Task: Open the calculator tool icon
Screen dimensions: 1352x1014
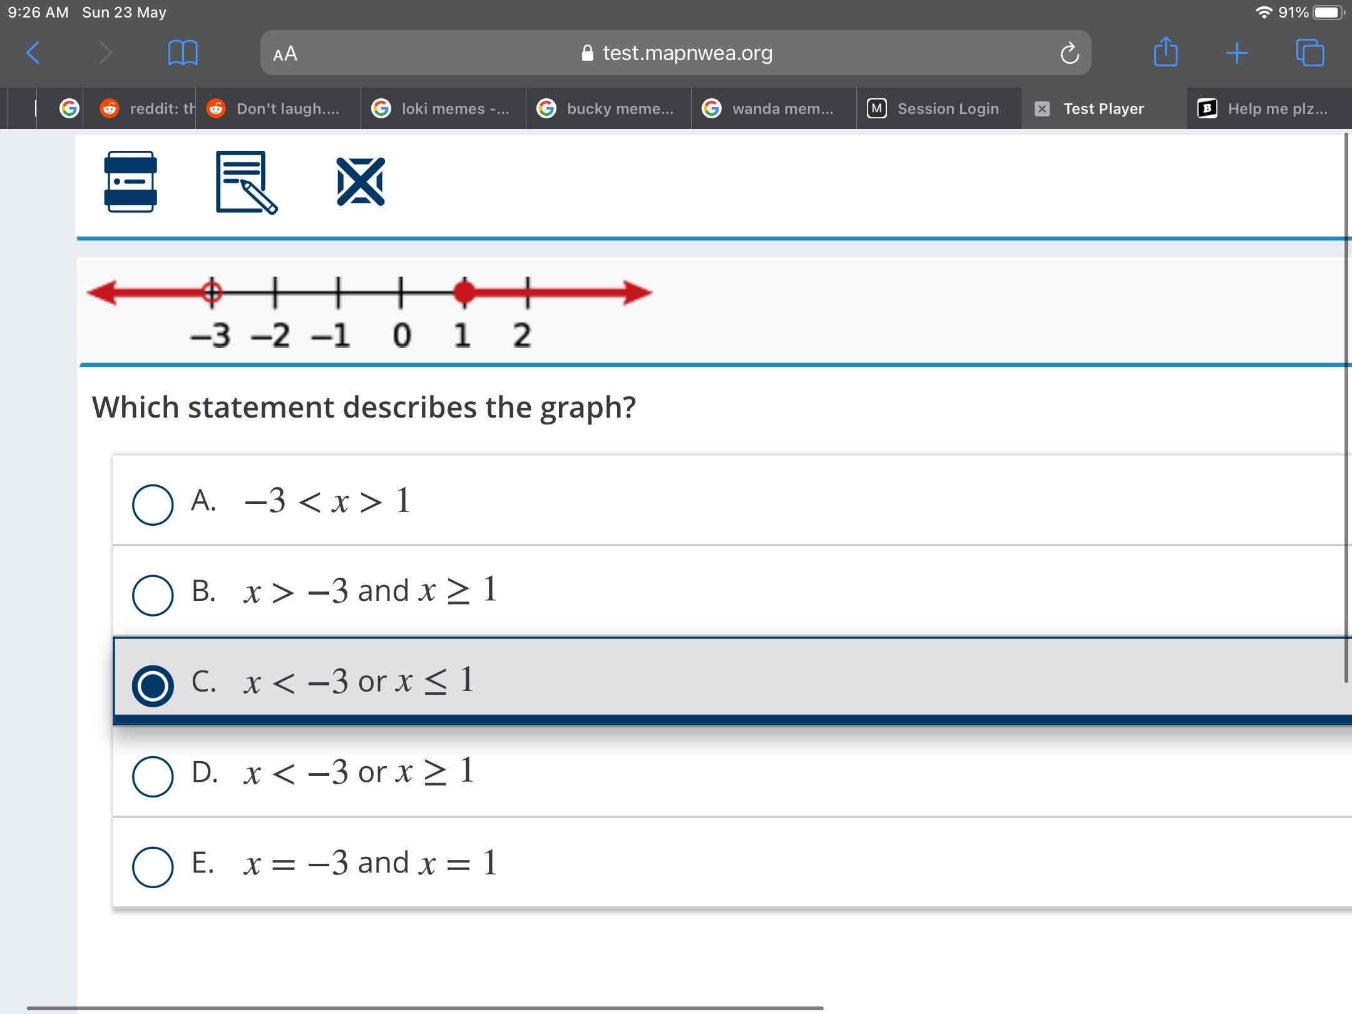Action: (130, 182)
